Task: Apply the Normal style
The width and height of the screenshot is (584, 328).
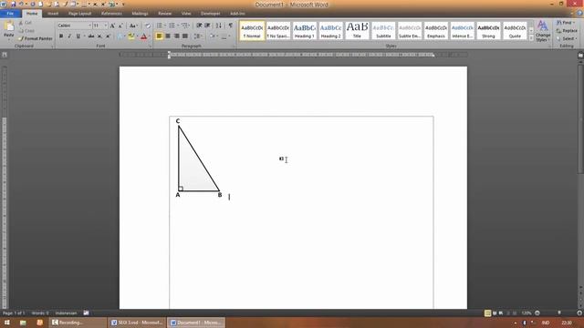Action: pos(252,31)
